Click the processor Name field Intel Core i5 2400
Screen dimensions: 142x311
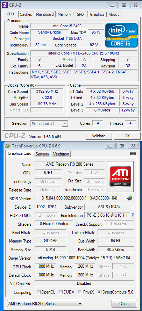67,26
